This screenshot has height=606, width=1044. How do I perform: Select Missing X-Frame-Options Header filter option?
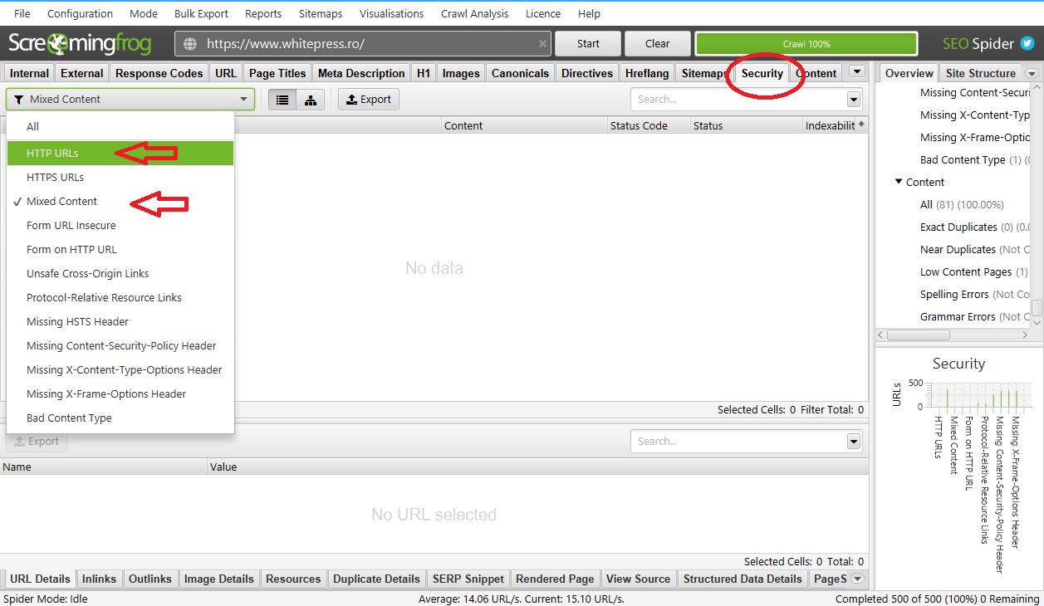[x=120, y=393]
